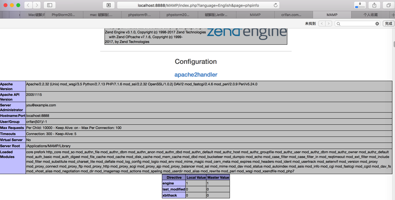Open the 破解版|JetBr... tab
This screenshot has width=395, height=200.
(x=217, y=15)
